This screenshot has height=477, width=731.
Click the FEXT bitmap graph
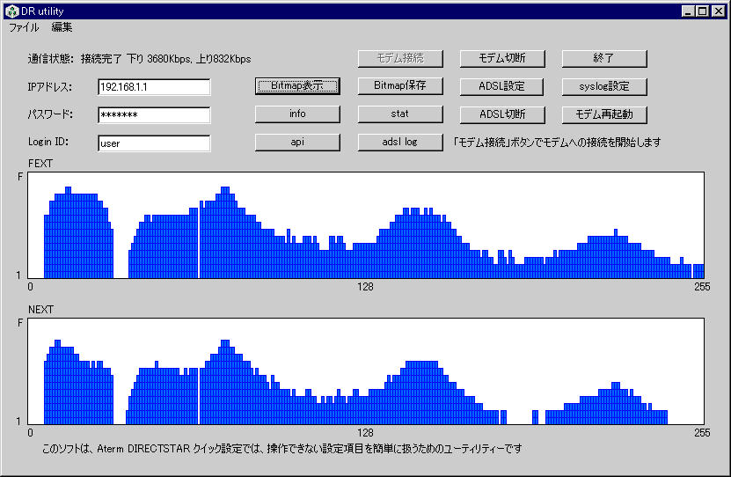click(x=366, y=225)
